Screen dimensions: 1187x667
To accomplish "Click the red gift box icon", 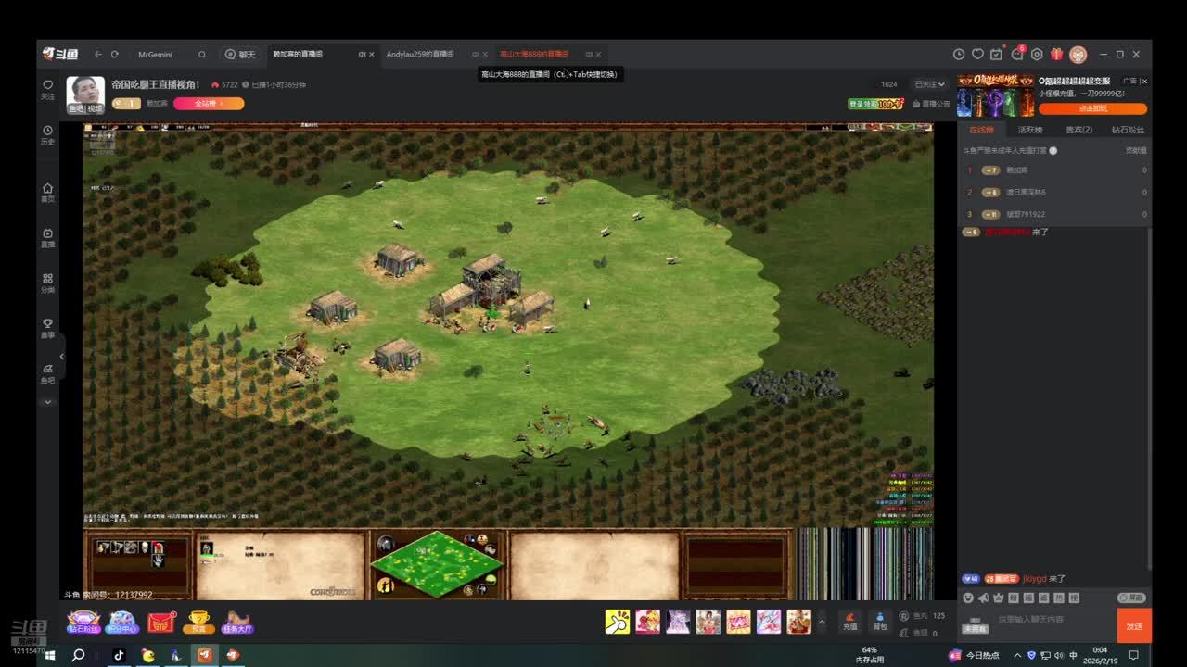I will tap(1056, 55).
